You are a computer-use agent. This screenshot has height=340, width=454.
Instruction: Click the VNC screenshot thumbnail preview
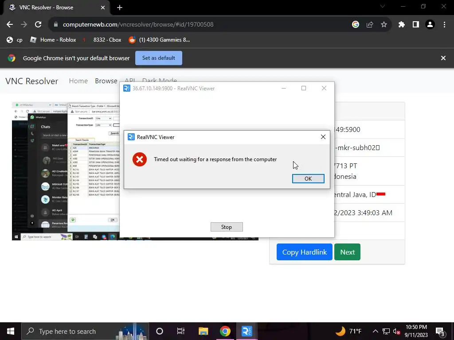point(66,171)
